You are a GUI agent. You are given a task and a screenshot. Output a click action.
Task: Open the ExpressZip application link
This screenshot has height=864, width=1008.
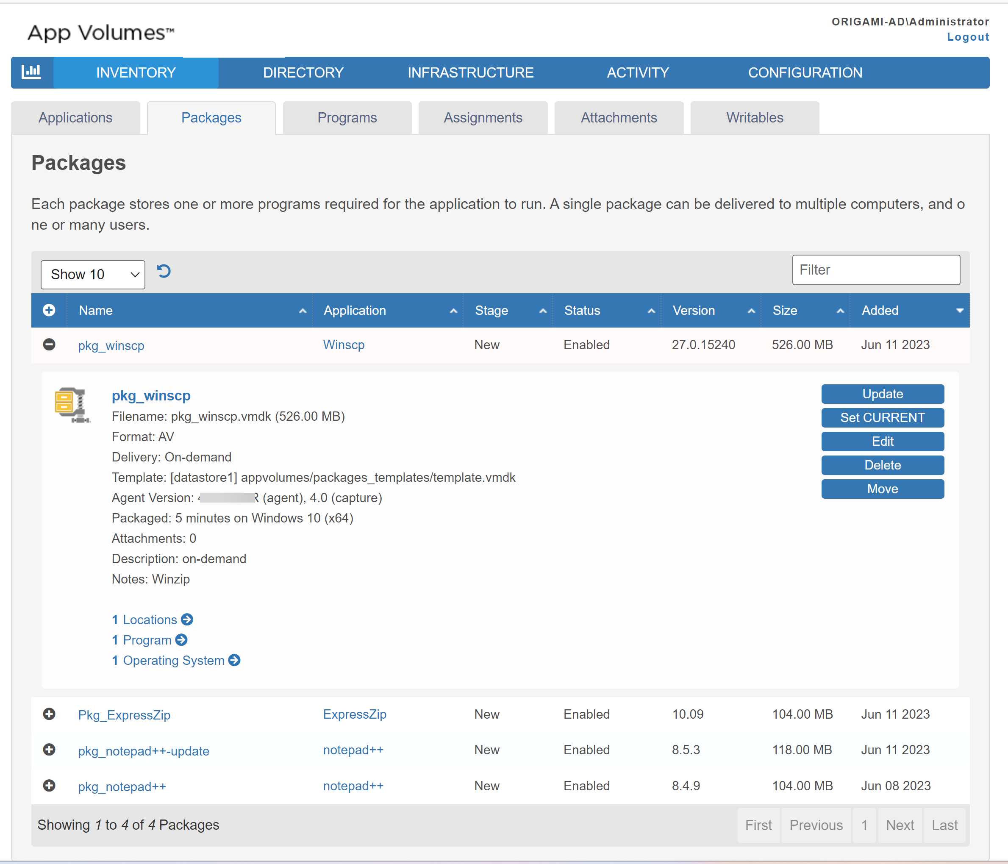[355, 714]
